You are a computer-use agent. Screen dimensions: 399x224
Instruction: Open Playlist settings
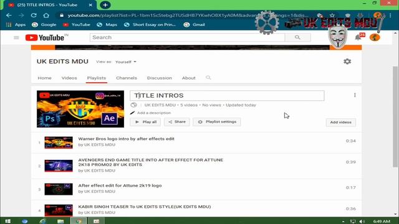click(x=217, y=122)
